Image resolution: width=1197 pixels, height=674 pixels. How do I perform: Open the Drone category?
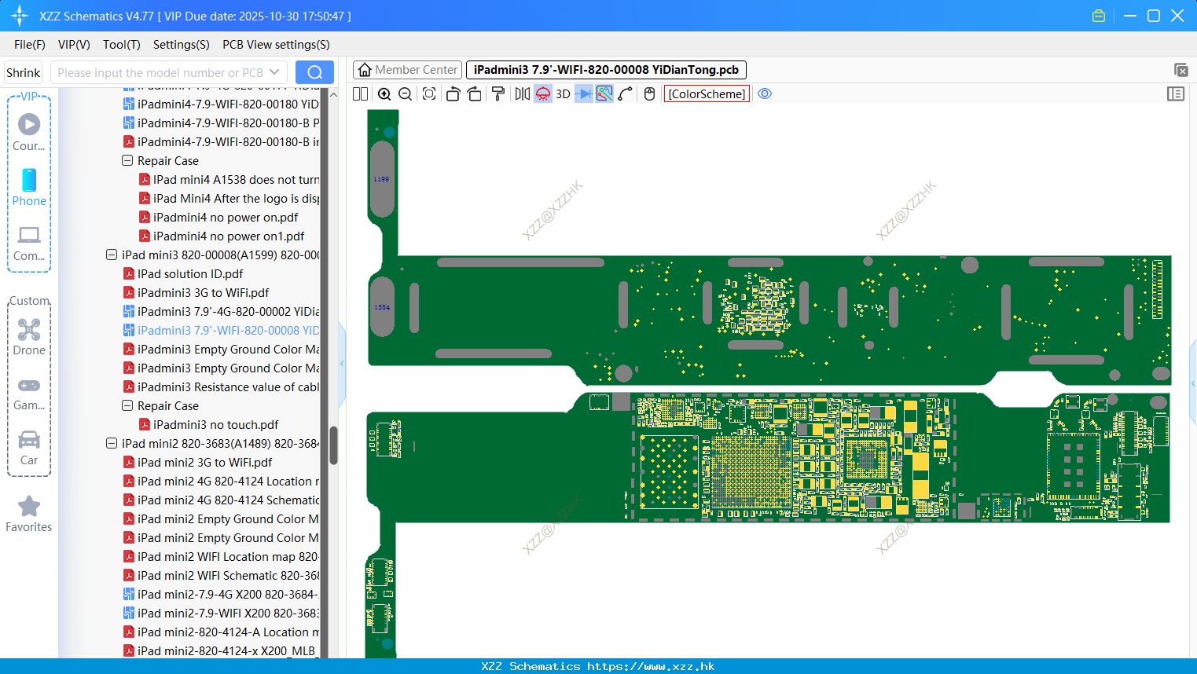(29, 336)
